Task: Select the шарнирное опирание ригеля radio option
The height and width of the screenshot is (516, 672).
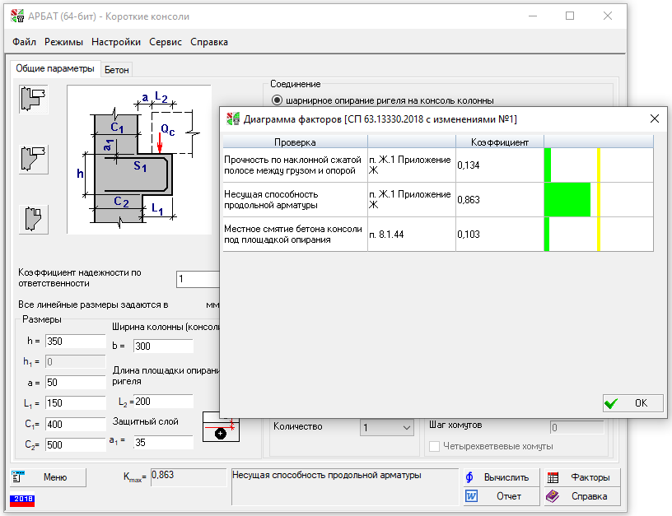Action: click(277, 100)
